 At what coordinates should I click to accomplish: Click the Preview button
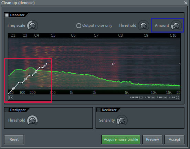click(152, 139)
